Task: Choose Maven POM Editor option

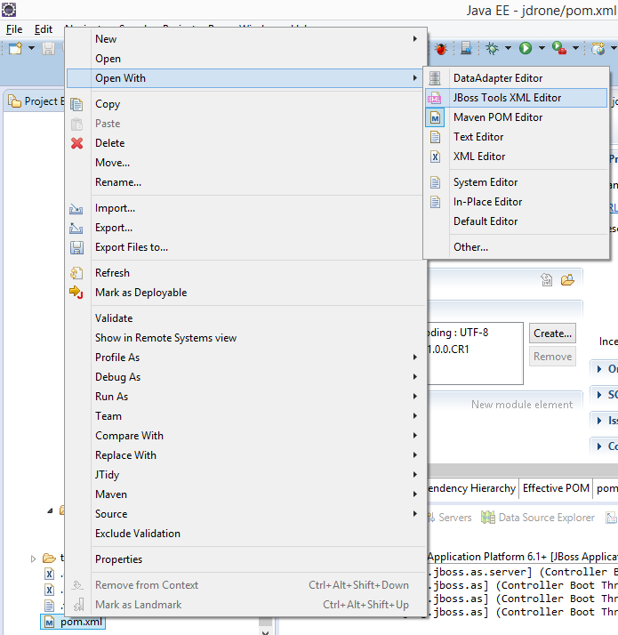Action: coord(516,117)
